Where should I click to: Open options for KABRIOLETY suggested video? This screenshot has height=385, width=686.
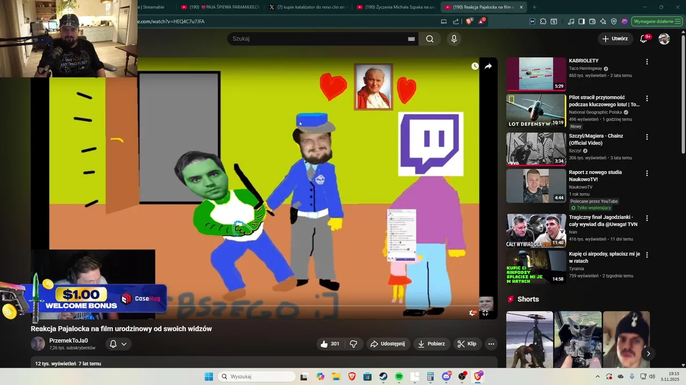point(647,62)
